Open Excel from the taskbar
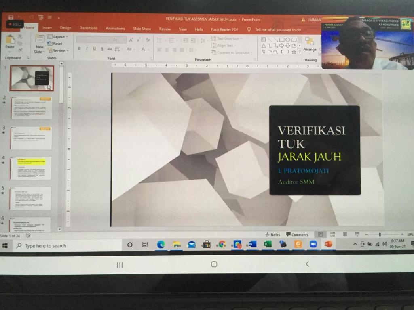The width and height of the screenshot is (414, 310). click(x=267, y=244)
